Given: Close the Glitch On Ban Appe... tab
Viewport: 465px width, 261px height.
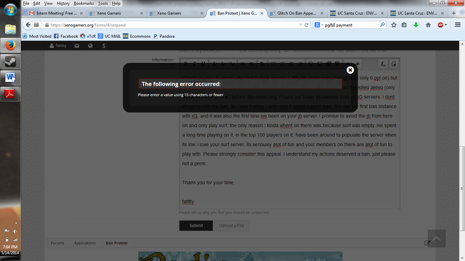Looking at the screenshot, I should point(322,13).
